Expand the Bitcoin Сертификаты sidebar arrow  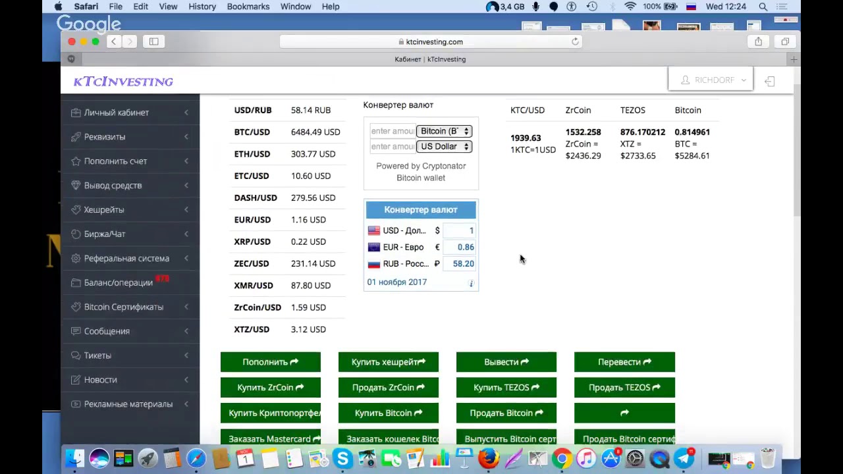coord(186,307)
